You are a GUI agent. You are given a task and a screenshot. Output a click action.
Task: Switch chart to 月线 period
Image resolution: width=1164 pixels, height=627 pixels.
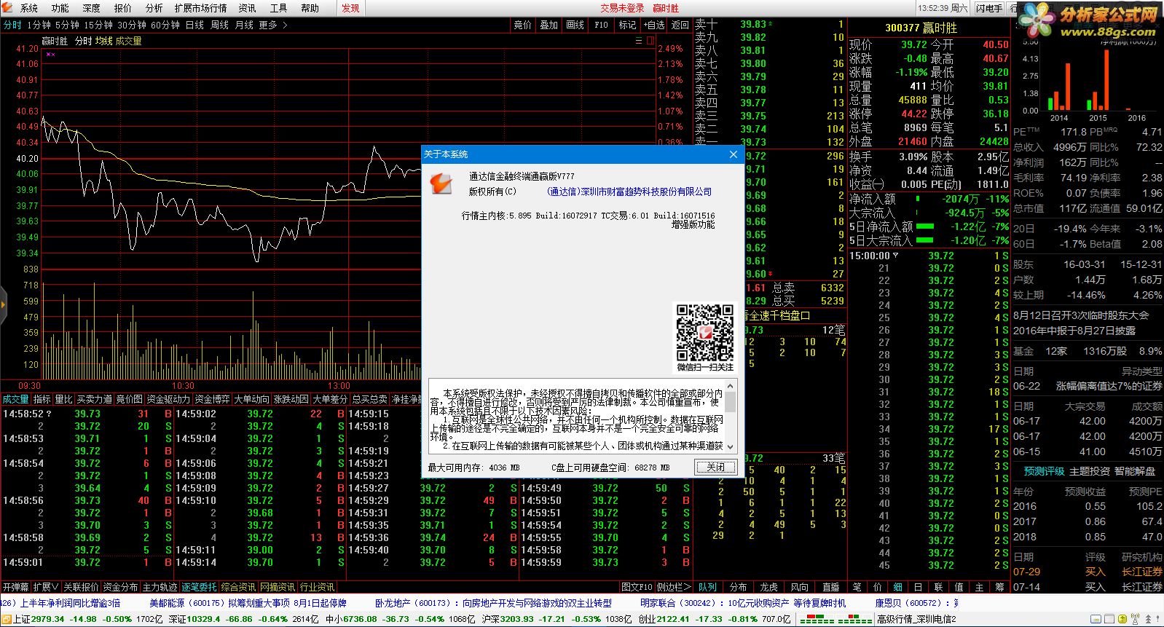(244, 25)
